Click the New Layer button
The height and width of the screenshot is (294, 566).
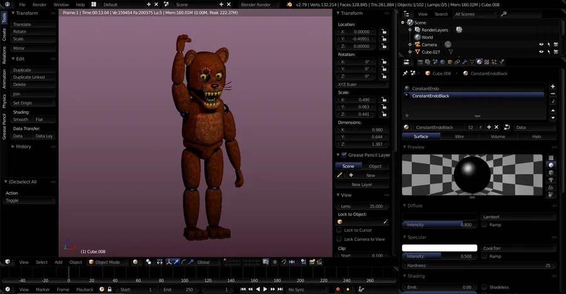(362, 184)
